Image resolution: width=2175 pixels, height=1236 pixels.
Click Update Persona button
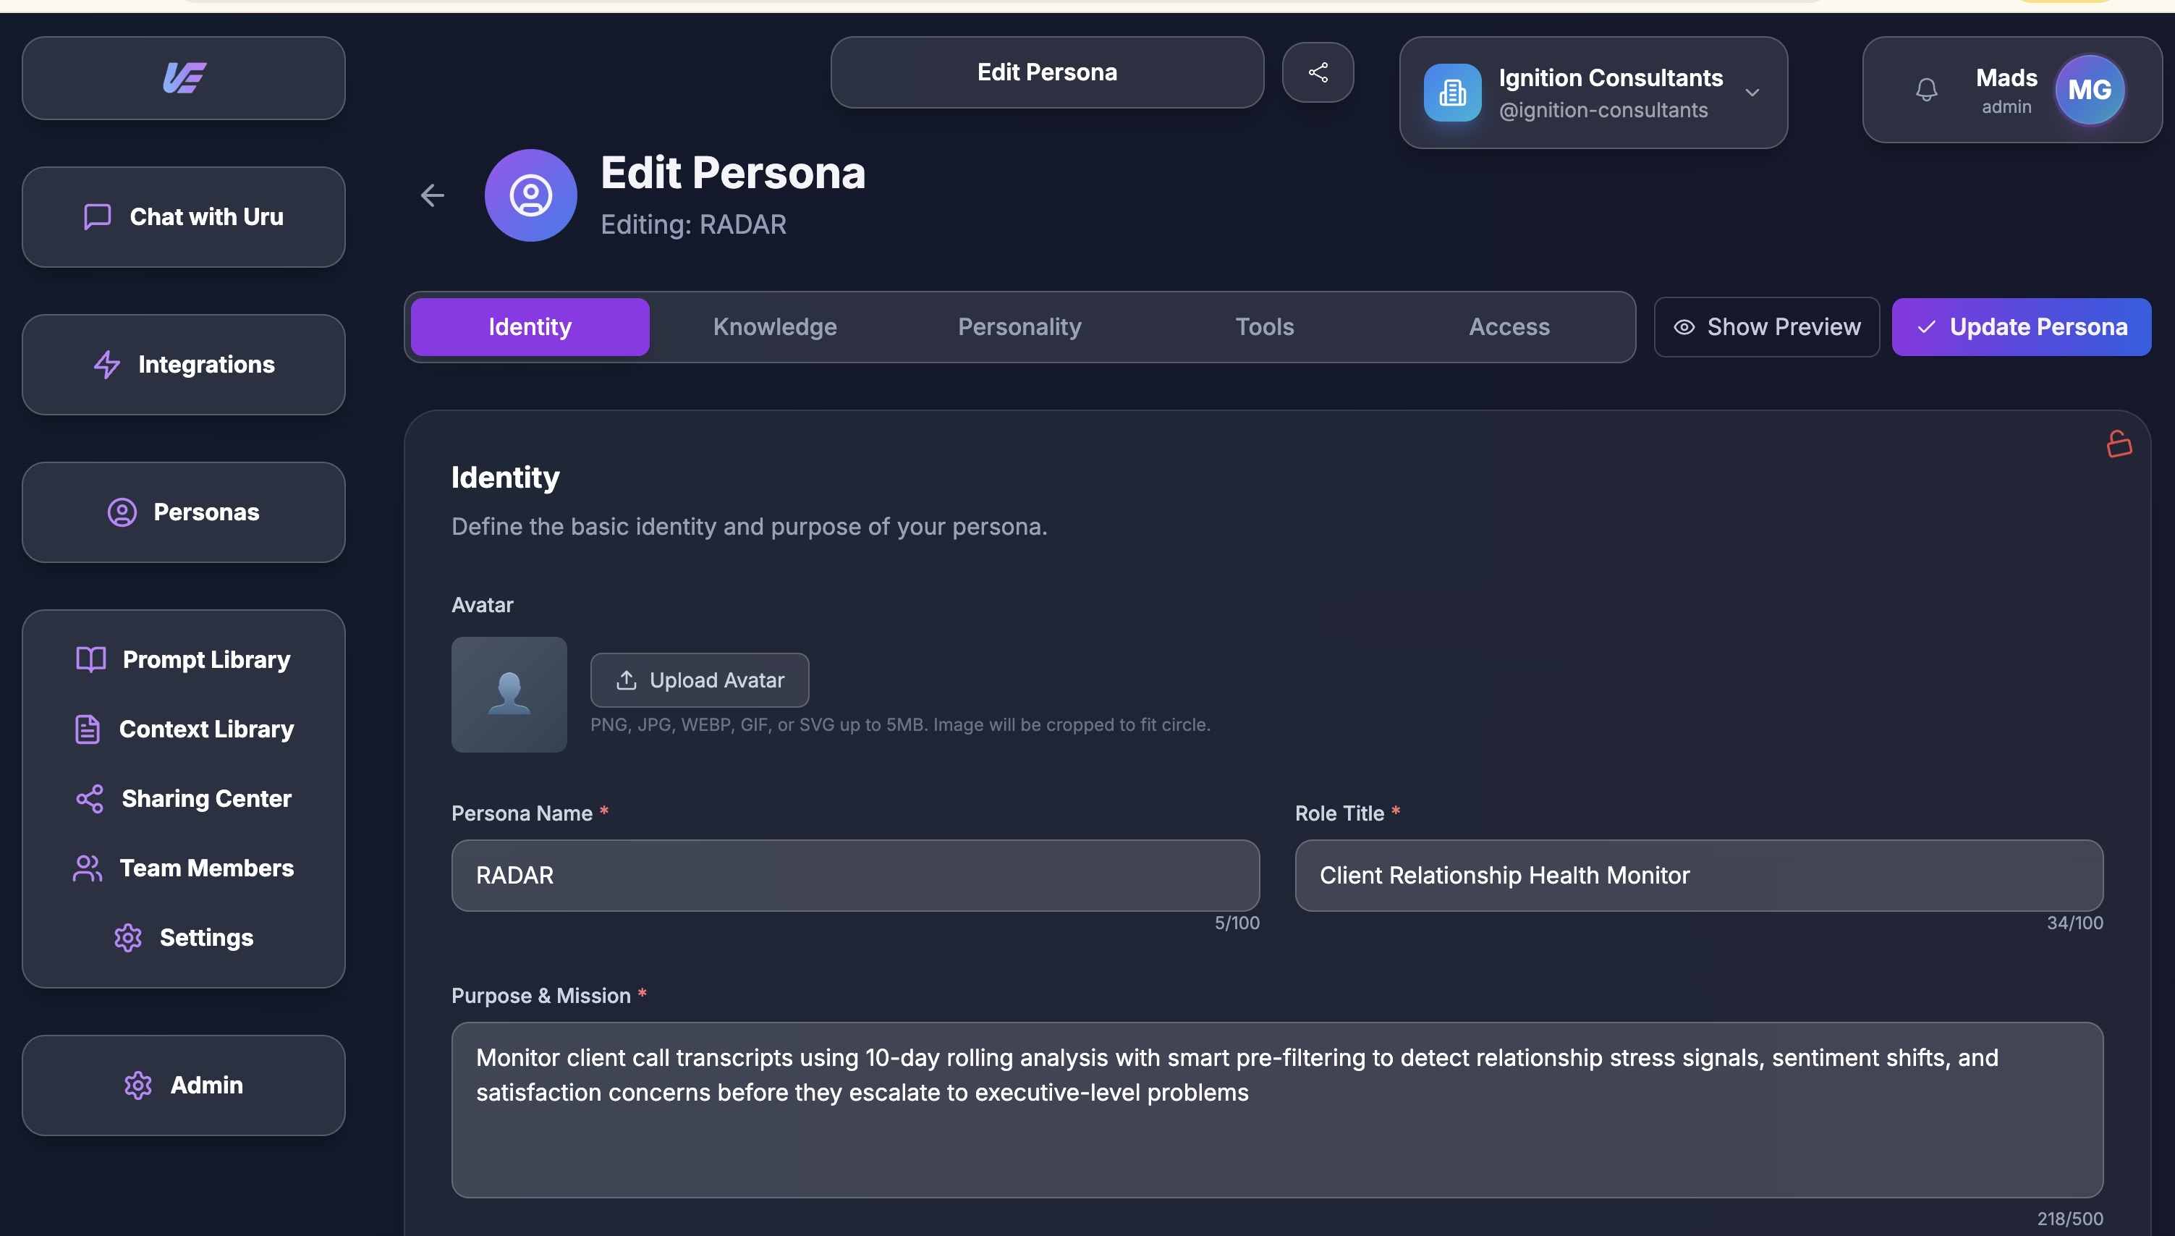point(2021,327)
